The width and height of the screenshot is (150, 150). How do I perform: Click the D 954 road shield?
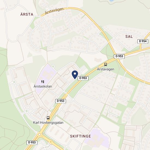pos(143,41)
